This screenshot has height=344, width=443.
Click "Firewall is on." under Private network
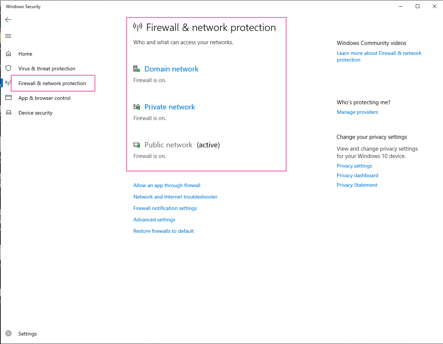click(150, 118)
